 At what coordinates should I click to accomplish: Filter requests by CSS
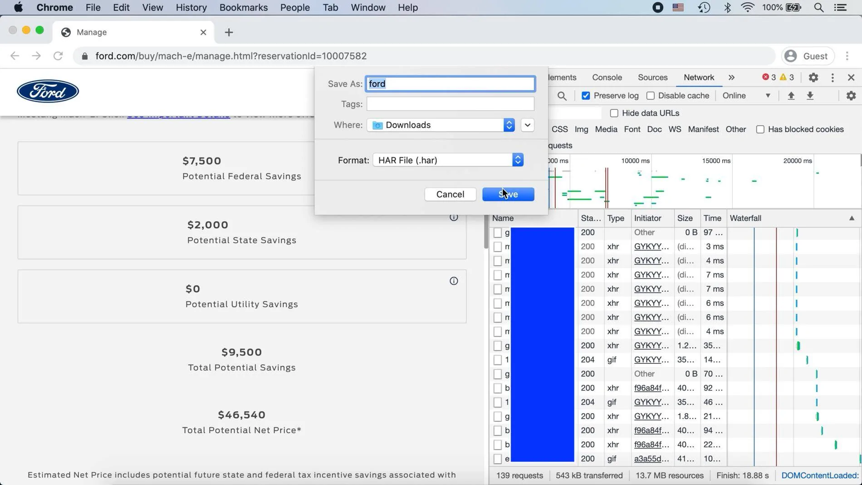pos(559,129)
